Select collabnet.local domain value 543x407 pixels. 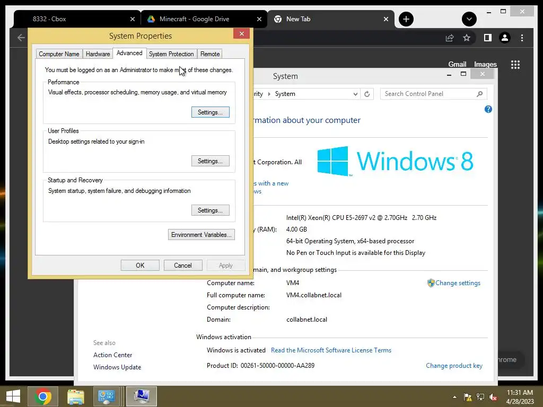(x=306, y=320)
